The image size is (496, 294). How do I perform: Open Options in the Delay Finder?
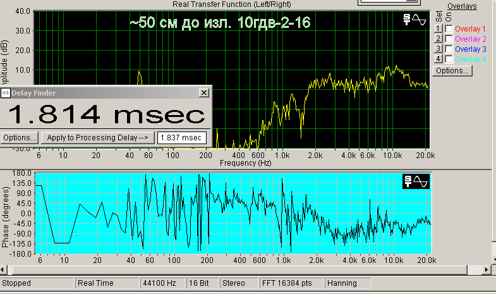pyautogui.click(x=20, y=138)
